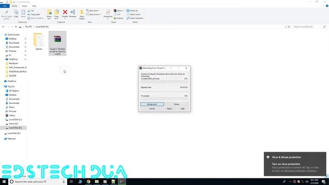Viewport: 329px width, 185px height.
Task: Open the Open dropdown in ribbon
Action: pyautogui.click(x=119, y=10)
